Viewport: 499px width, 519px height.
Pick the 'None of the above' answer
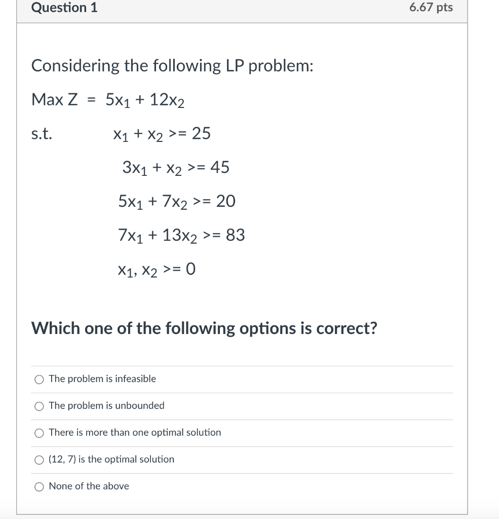pyautogui.click(x=39, y=486)
